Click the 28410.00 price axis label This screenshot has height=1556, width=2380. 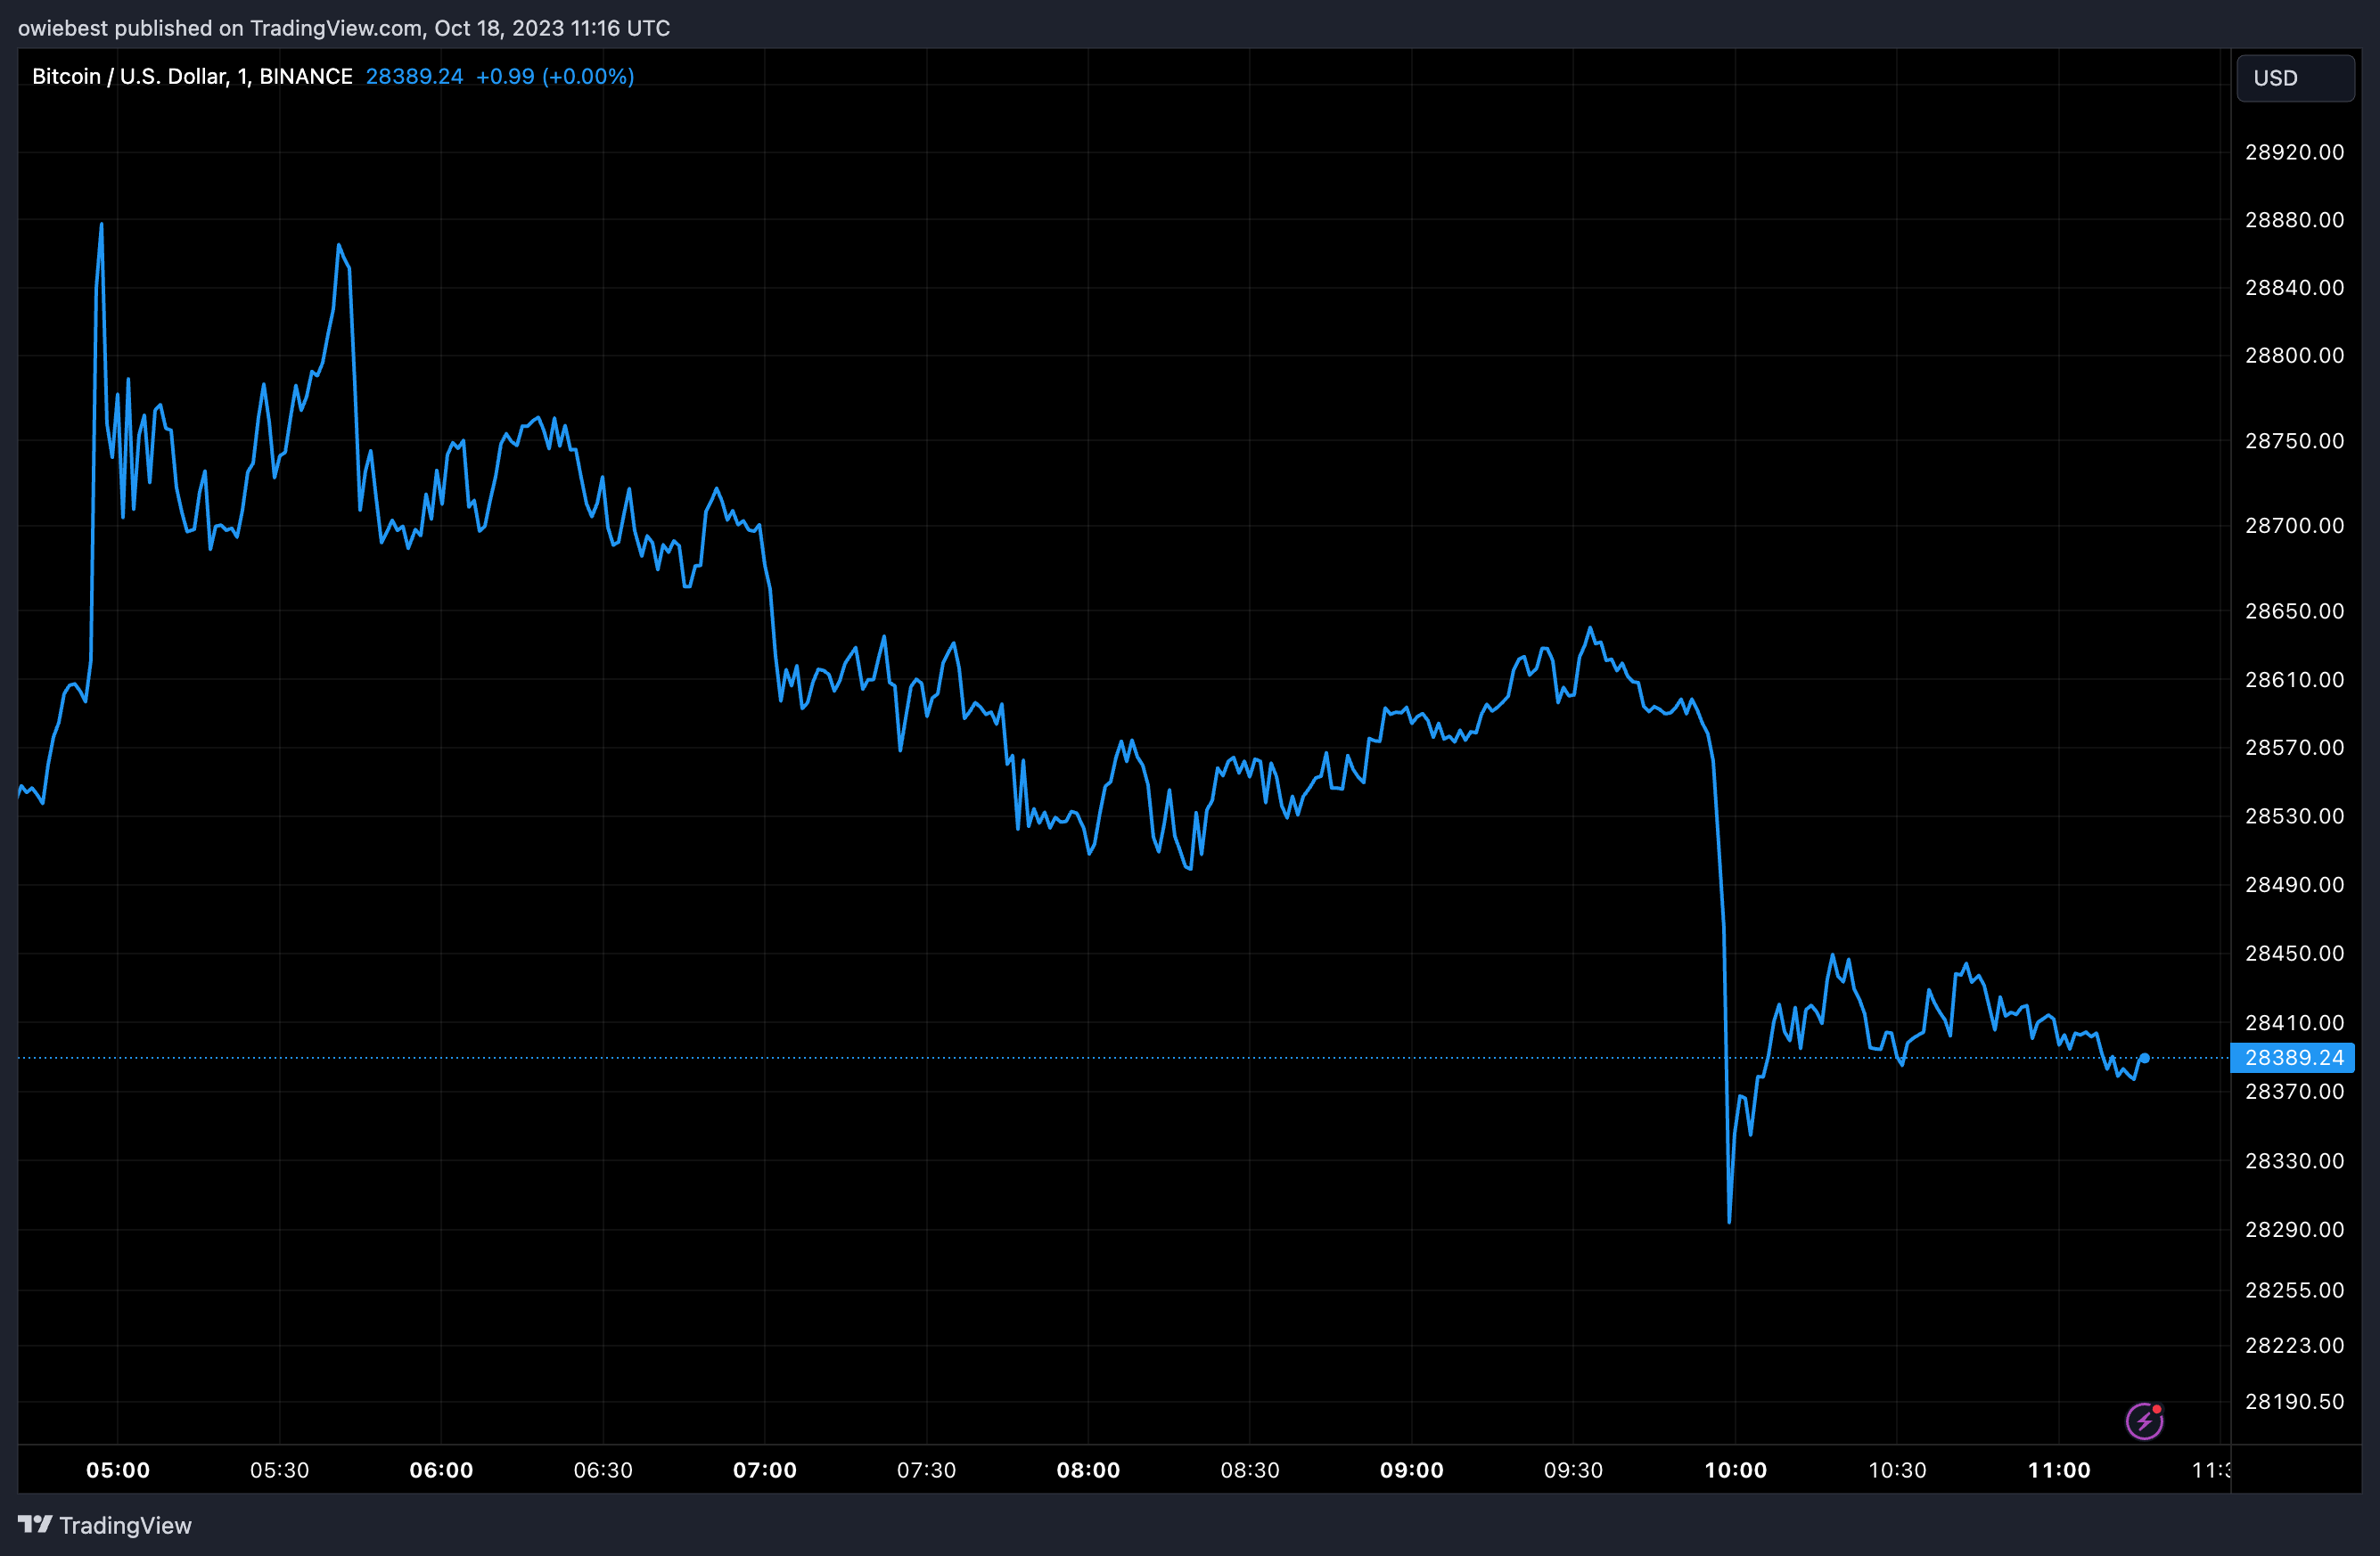2294,1022
